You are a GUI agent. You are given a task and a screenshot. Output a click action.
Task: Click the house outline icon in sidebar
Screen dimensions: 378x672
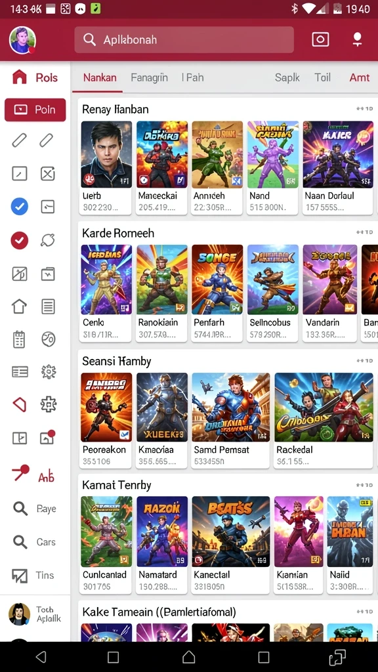coord(19,306)
